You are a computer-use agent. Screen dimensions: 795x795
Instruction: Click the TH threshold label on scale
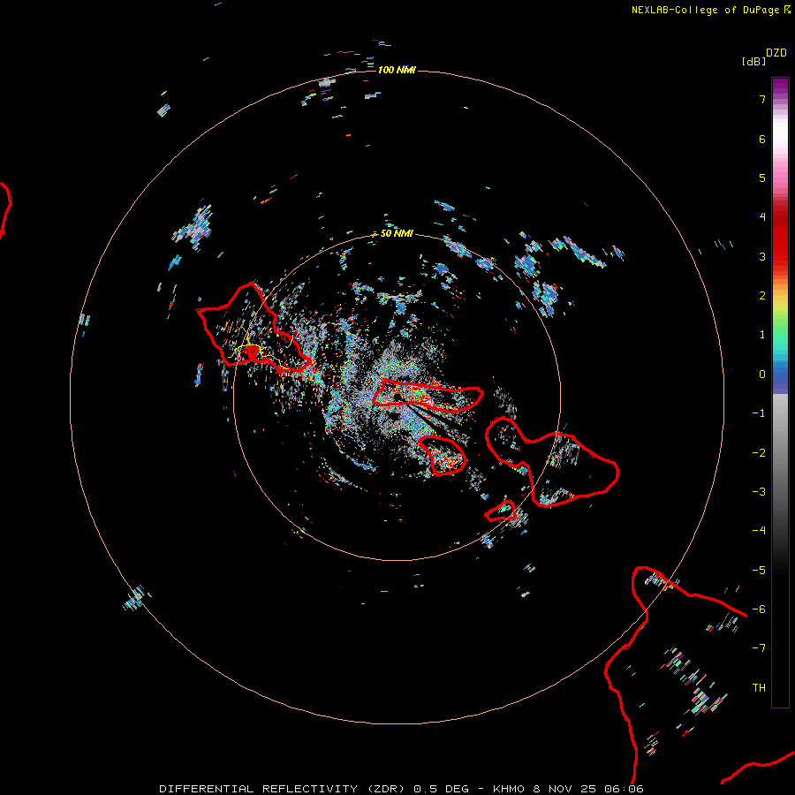click(759, 688)
